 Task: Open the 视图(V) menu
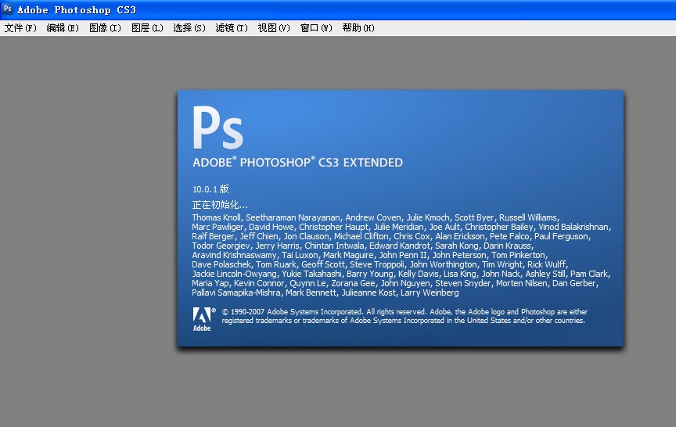point(274,28)
